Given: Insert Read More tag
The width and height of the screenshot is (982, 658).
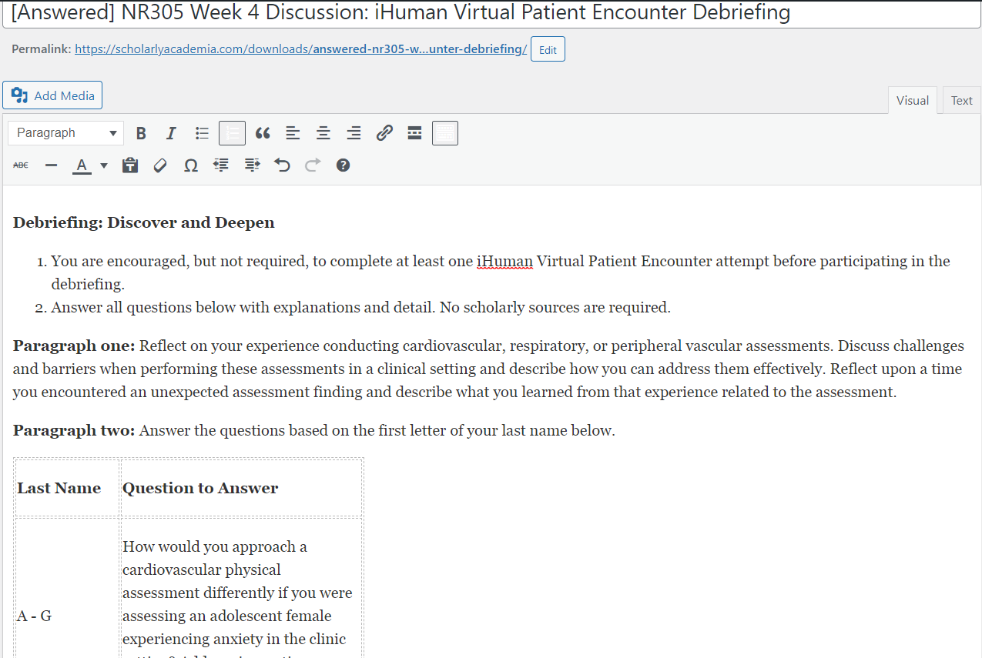Looking at the screenshot, I should (414, 133).
